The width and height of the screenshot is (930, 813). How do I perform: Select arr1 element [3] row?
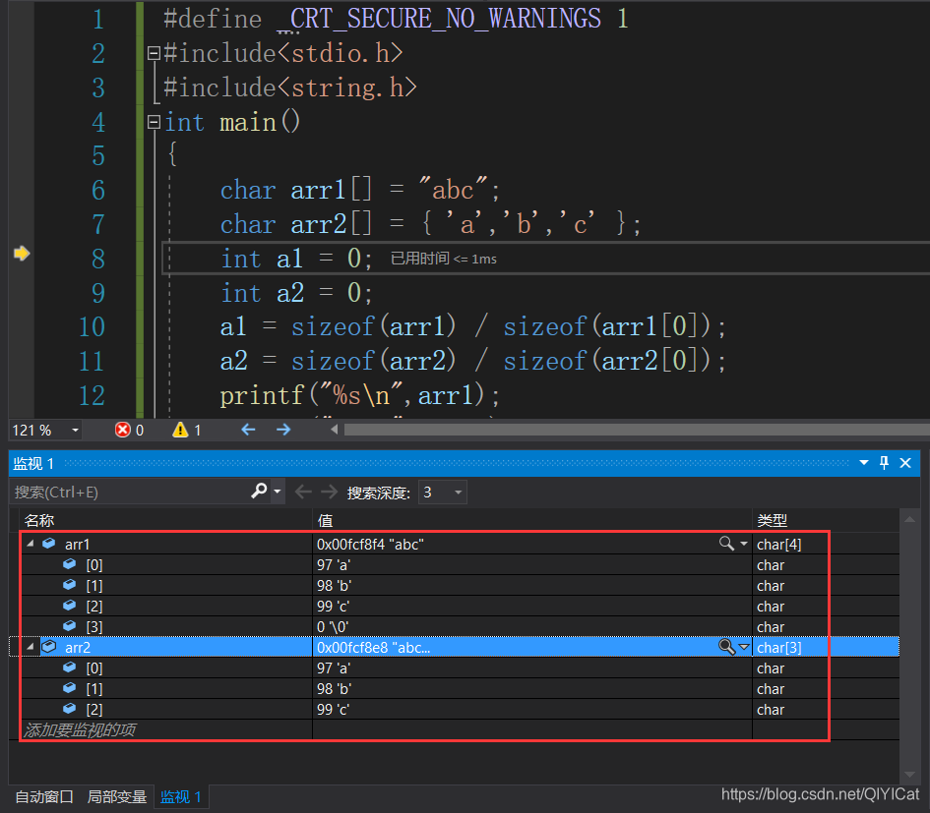[460, 626]
